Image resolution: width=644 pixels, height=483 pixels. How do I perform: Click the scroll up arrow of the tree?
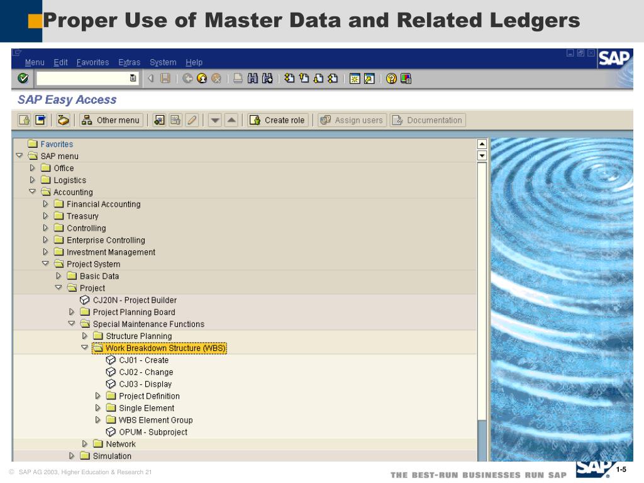pos(482,144)
